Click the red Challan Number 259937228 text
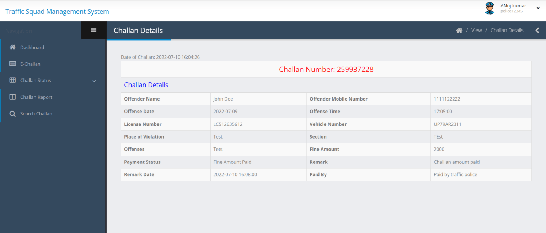The width and height of the screenshot is (546, 233). tap(326, 69)
